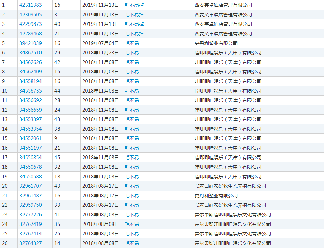Open registration number 34562626 link
Image resolution: width=324 pixels, height=248 pixels.
pos(31,62)
